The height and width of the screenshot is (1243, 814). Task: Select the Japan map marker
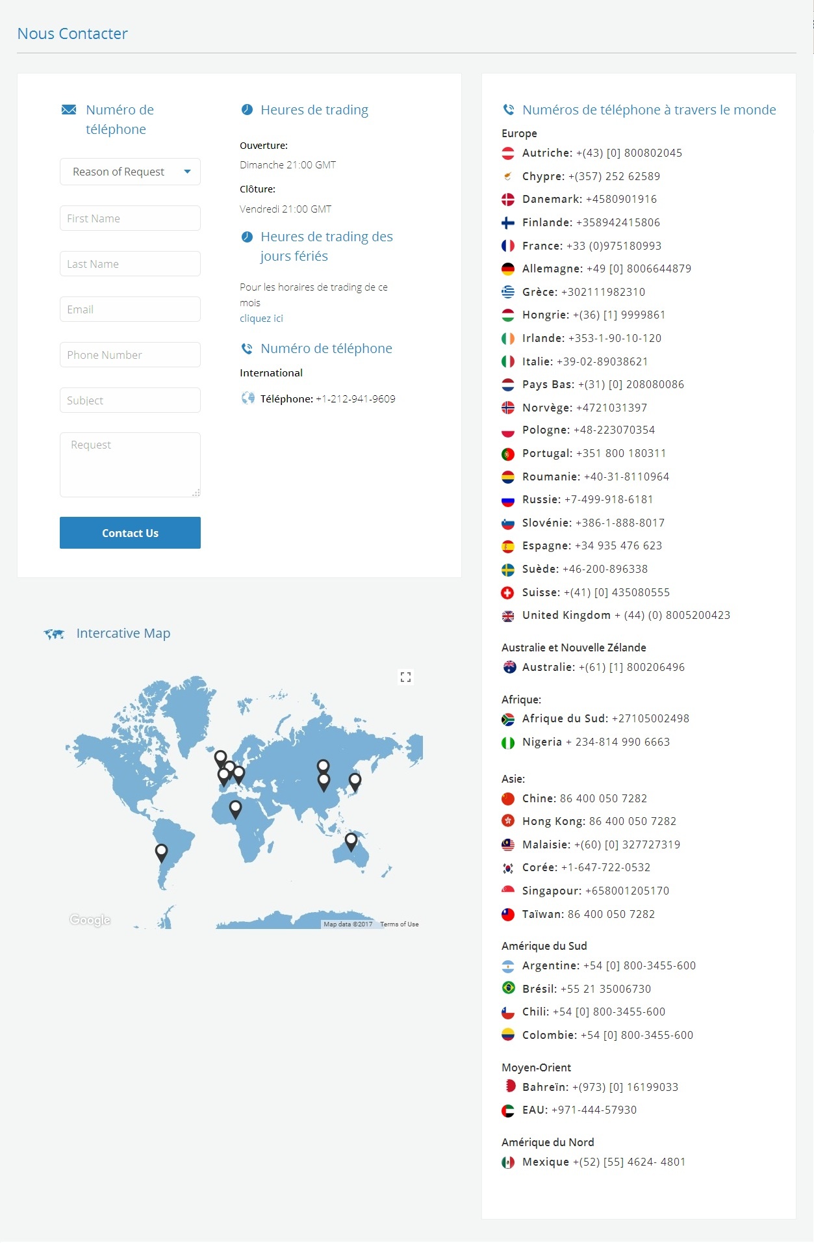tap(355, 780)
